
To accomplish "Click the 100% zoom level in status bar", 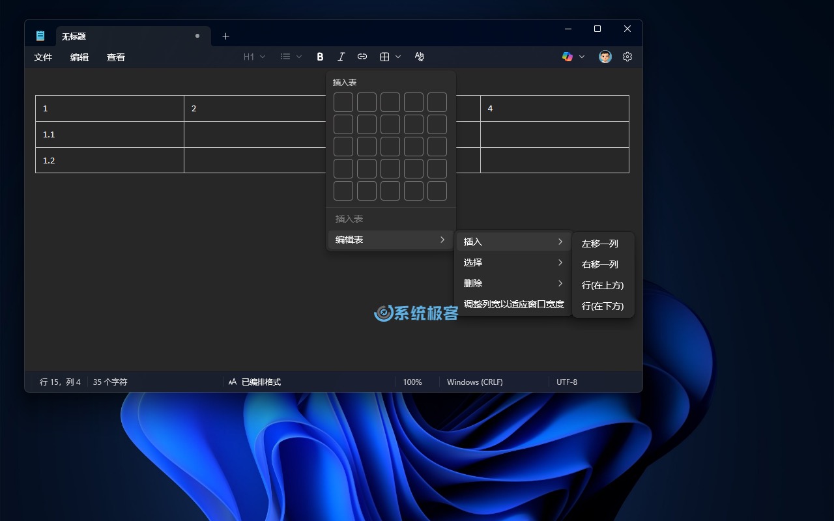I will [412, 382].
